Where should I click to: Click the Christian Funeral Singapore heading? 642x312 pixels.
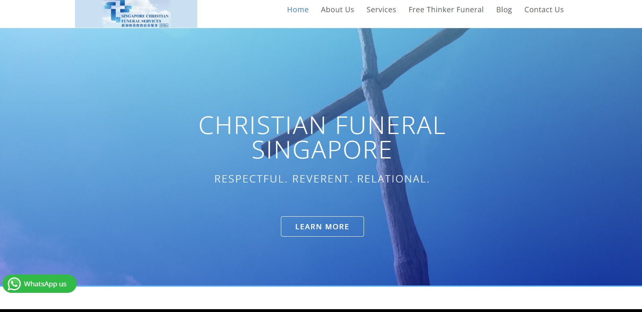coord(322,137)
